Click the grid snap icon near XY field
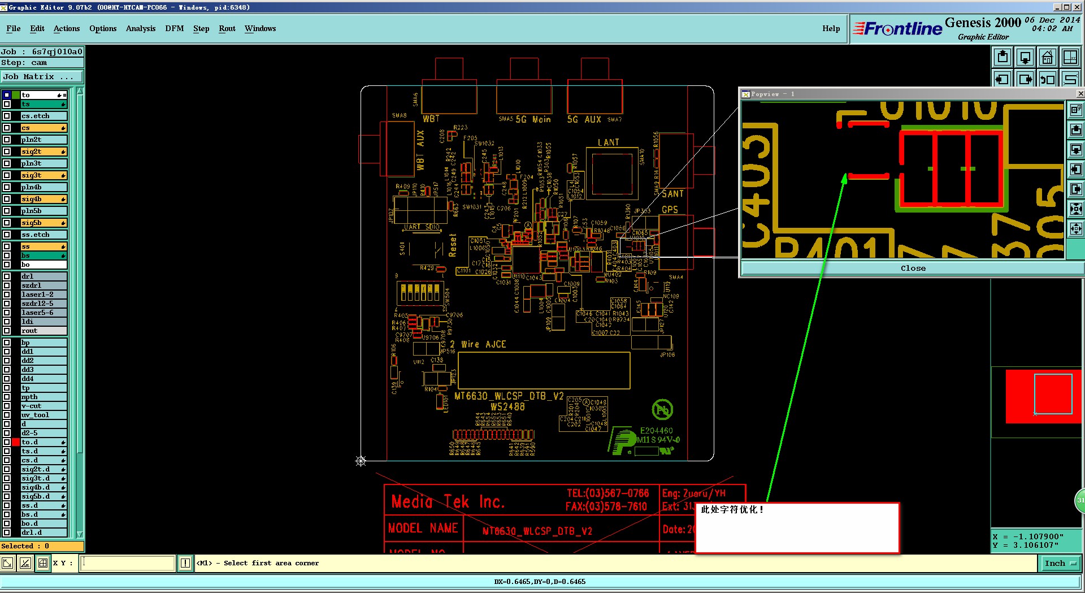Screen dimensions: 1085x593 pos(43,563)
